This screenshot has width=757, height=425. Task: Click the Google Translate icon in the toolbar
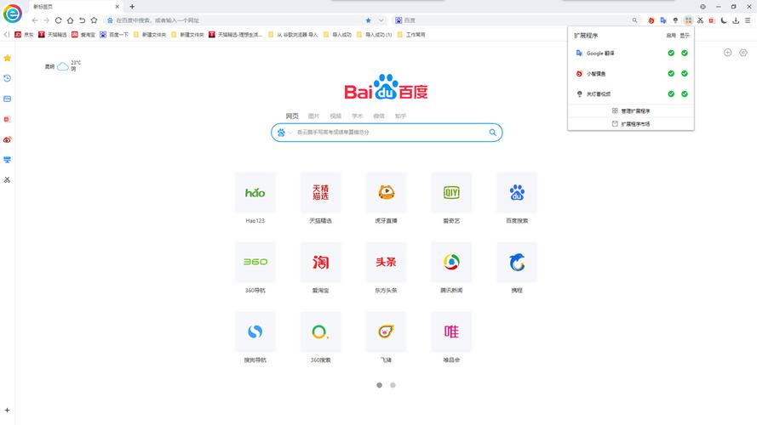point(663,20)
